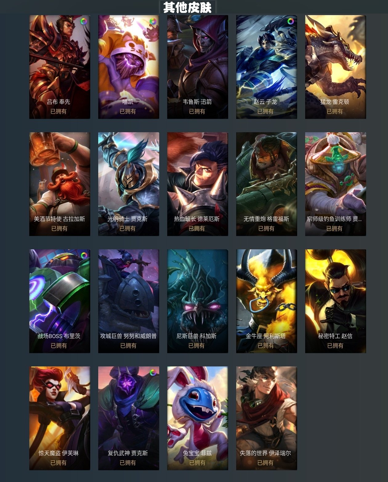Select the 猛龙 雷克顿 skin thumbnail
The image size is (388, 482).
[336, 67]
